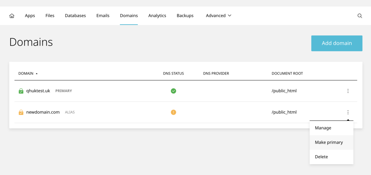Viewport: 371px width, 175px height.
Task: Click the green SSL padlock for qhuktest.uk
Action: click(21, 91)
